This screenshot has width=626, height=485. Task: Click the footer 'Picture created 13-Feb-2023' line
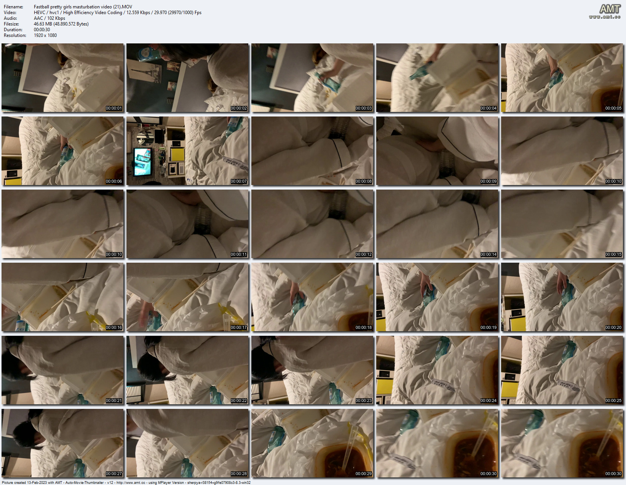(126, 483)
